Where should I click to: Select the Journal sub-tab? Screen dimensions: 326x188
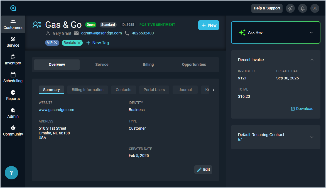185,90
